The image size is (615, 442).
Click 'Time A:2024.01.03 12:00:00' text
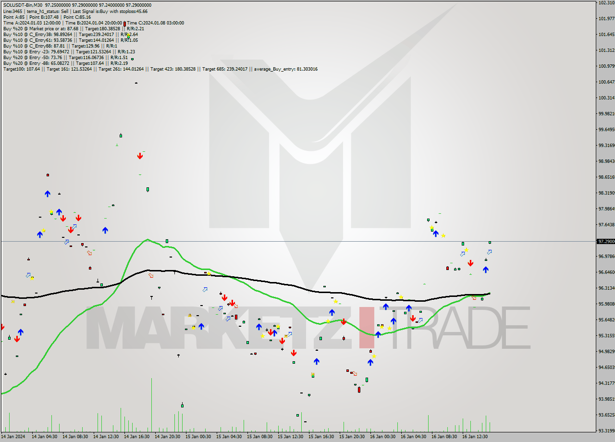coord(32,23)
